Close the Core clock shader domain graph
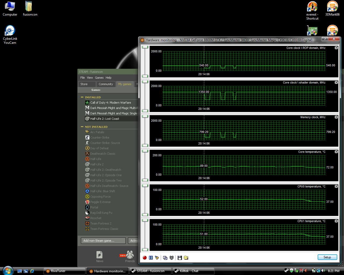The height and width of the screenshot is (275, 344). [x=336, y=82]
